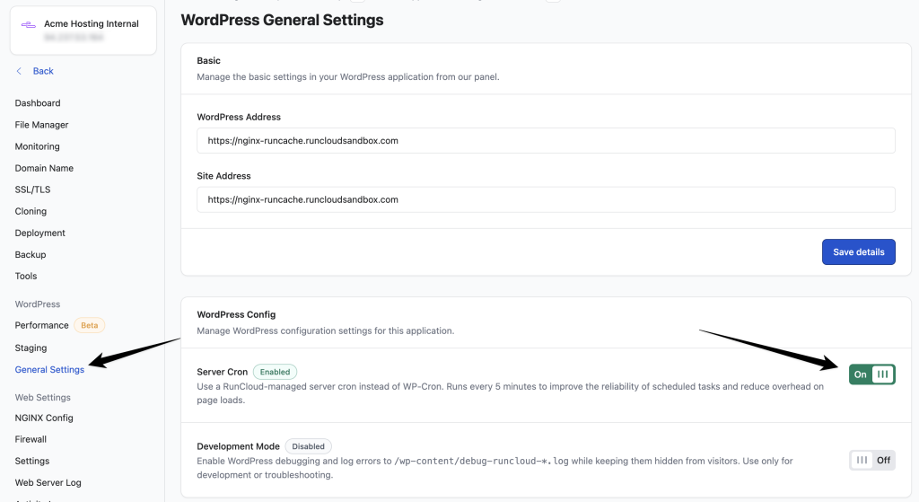Select Monitoring in the sidebar

point(37,146)
